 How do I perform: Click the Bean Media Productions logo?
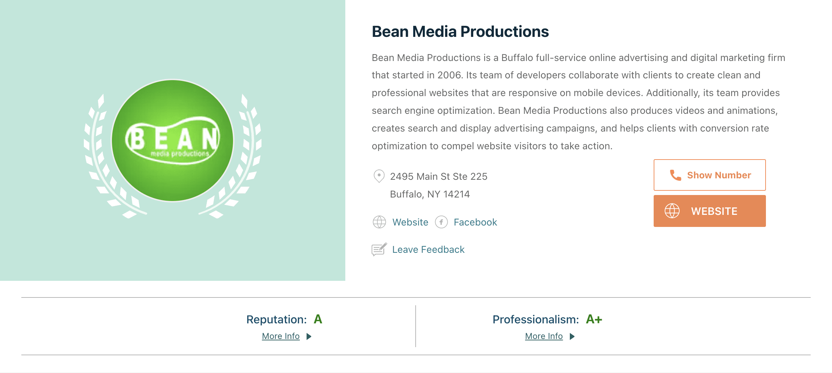(x=173, y=141)
